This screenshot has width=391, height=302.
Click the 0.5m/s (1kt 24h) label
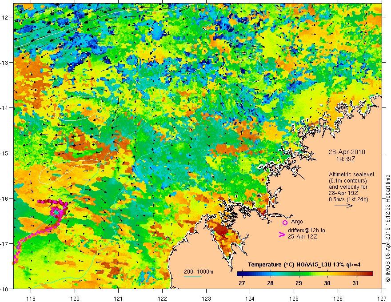point(348,199)
